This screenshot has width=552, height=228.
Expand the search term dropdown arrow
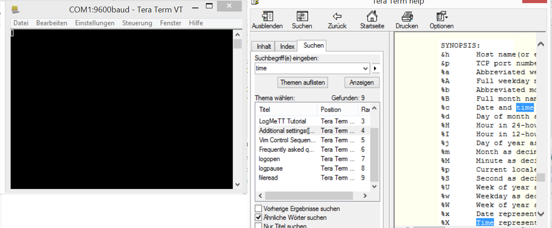tap(365, 68)
